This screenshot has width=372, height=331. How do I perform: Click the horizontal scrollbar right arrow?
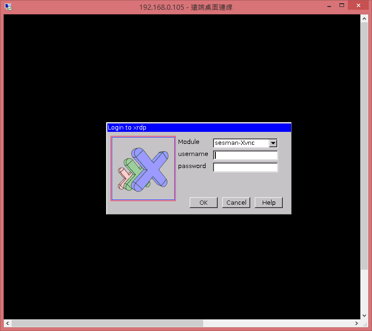pyautogui.click(x=356, y=323)
